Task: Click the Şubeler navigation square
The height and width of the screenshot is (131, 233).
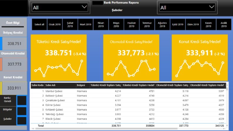Action: pyautogui.click(x=22, y=121)
